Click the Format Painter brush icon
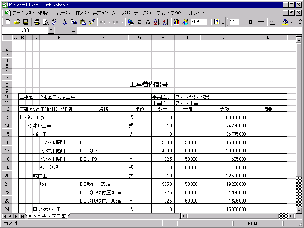 (92, 22)
